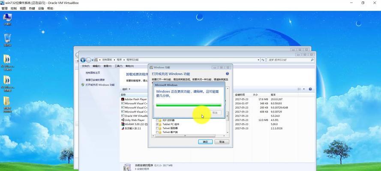The height and width of the screenshot is (171, 381).
Task: Expand breadcrumb arrow after 控制面板
Action: [x=114, y=60]
